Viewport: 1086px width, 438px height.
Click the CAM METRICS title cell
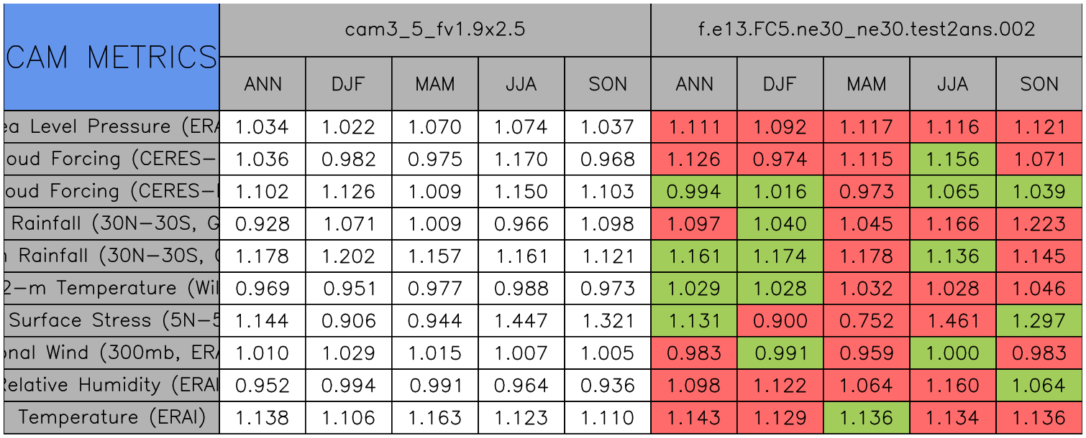111,57
